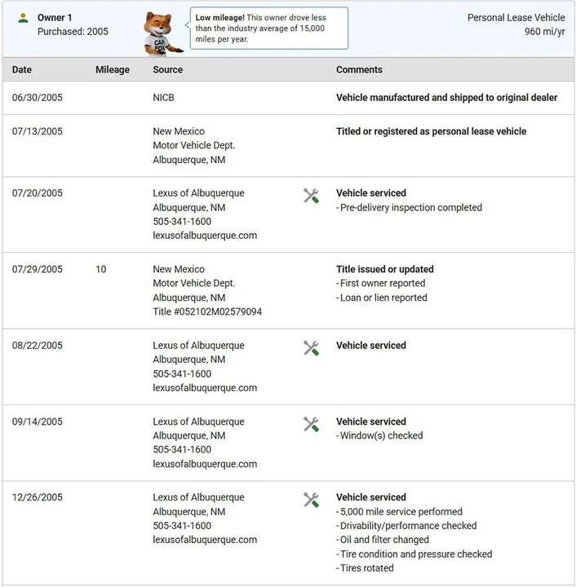Screen dimensions: 576x587
Task: Click the Car Fox mascot image
Action: 162,33
